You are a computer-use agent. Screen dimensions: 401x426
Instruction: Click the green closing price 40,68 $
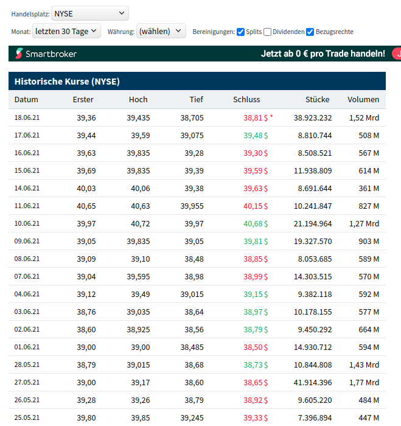(x=256, y=224)
